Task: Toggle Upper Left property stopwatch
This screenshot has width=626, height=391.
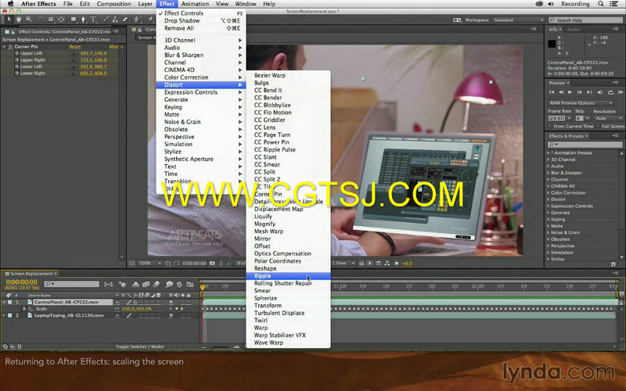Action: click(16, 53)
